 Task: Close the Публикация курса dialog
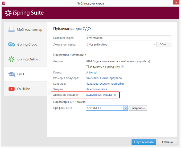coord(176,2)
